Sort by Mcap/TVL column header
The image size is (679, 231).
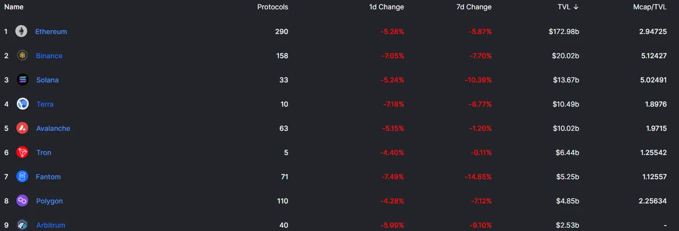pos(650,7)
